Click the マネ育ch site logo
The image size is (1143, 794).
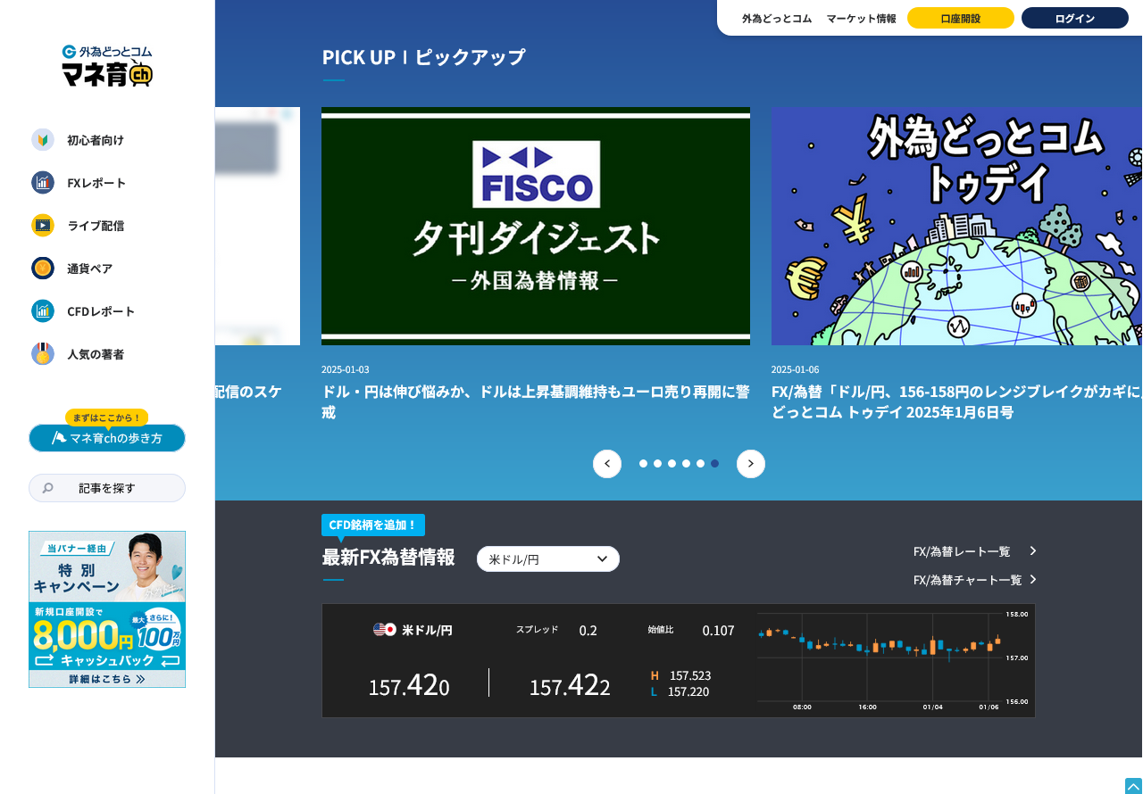click(107, 66)
